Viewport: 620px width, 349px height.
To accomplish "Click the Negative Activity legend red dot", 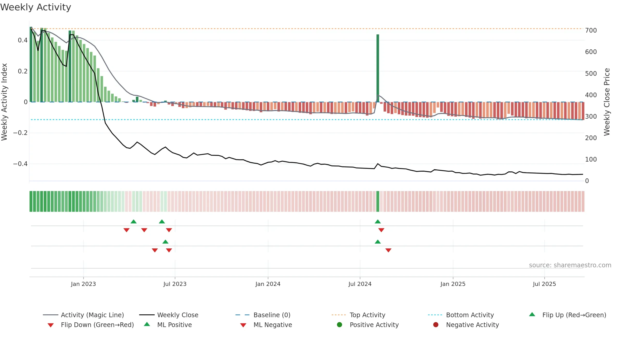I will pos(436,325).
